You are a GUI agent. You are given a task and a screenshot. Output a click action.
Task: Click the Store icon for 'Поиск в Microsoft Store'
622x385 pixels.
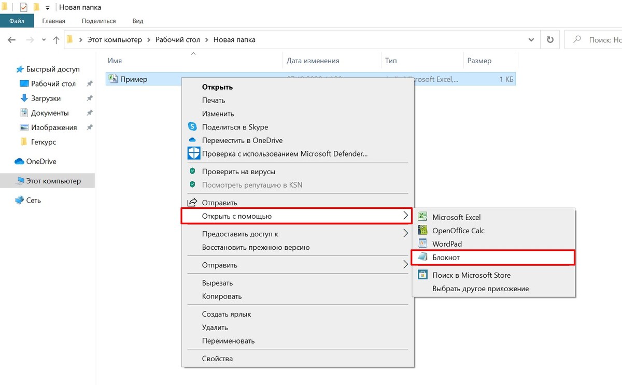click(x=423, y=275)
